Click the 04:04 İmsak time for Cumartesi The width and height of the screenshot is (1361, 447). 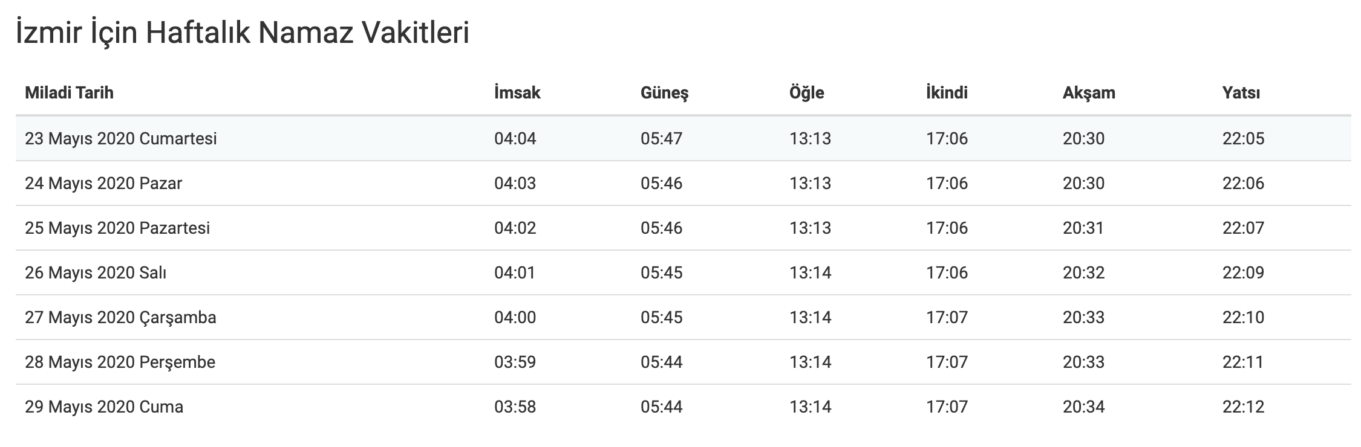click(515, 139)
